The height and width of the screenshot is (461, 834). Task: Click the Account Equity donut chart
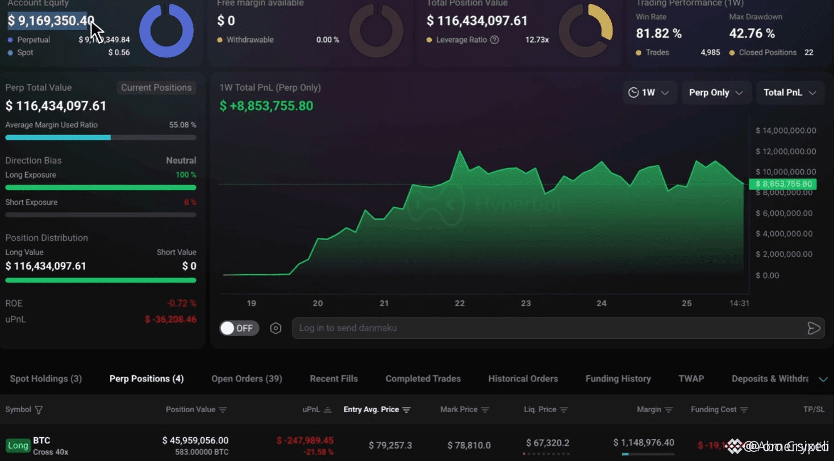(x=166, y=31)
